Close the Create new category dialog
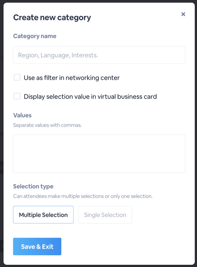The image size is (197, 267). click(183, 14)
